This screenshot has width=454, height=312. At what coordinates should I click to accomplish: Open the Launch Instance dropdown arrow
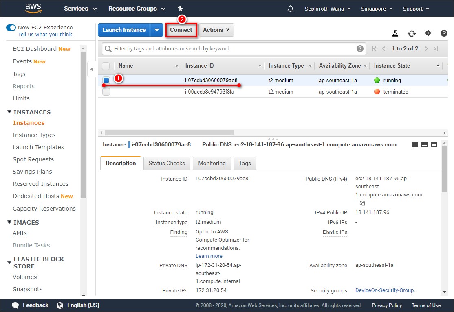tap(157, 30)
